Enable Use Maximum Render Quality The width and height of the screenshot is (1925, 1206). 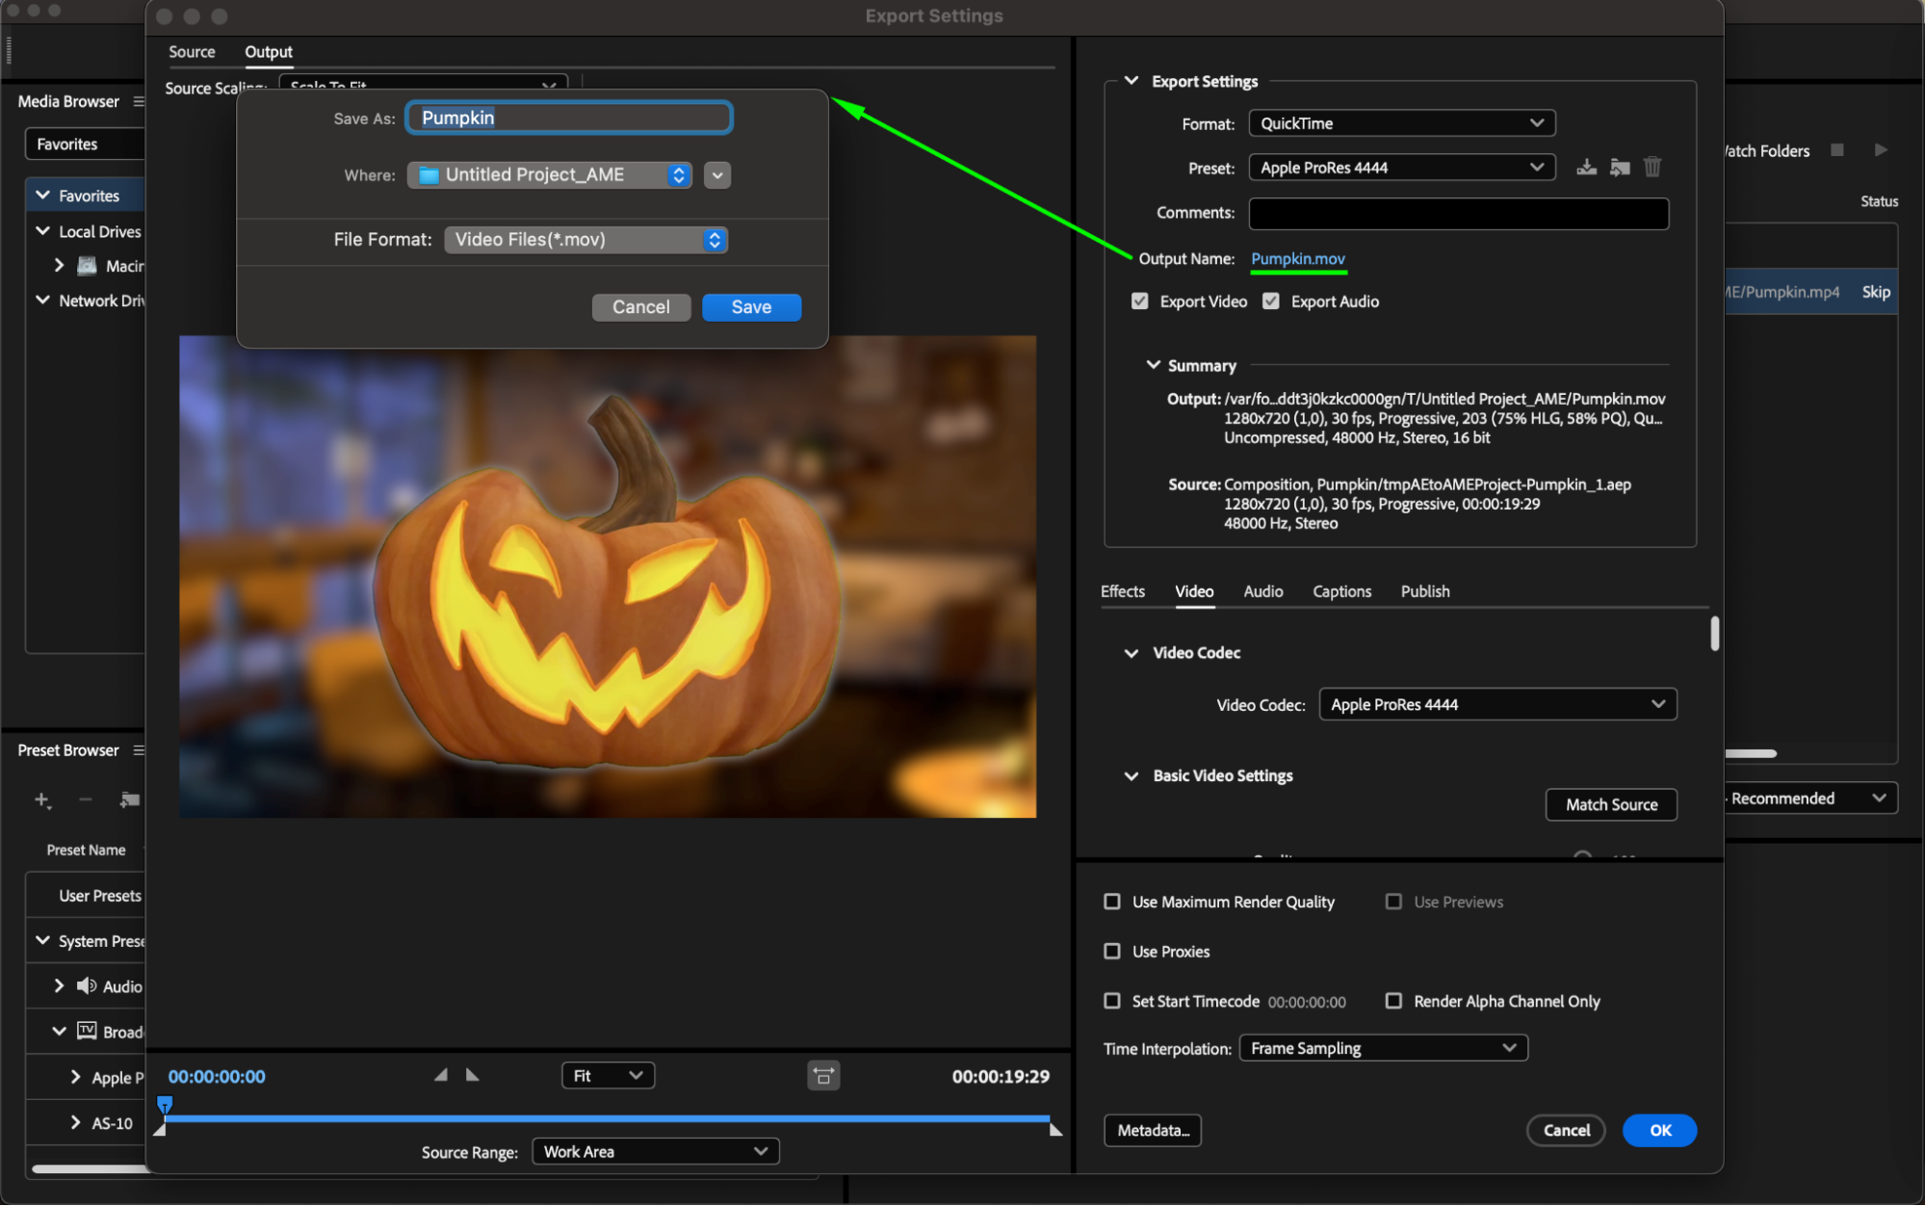click(1112, 902)
